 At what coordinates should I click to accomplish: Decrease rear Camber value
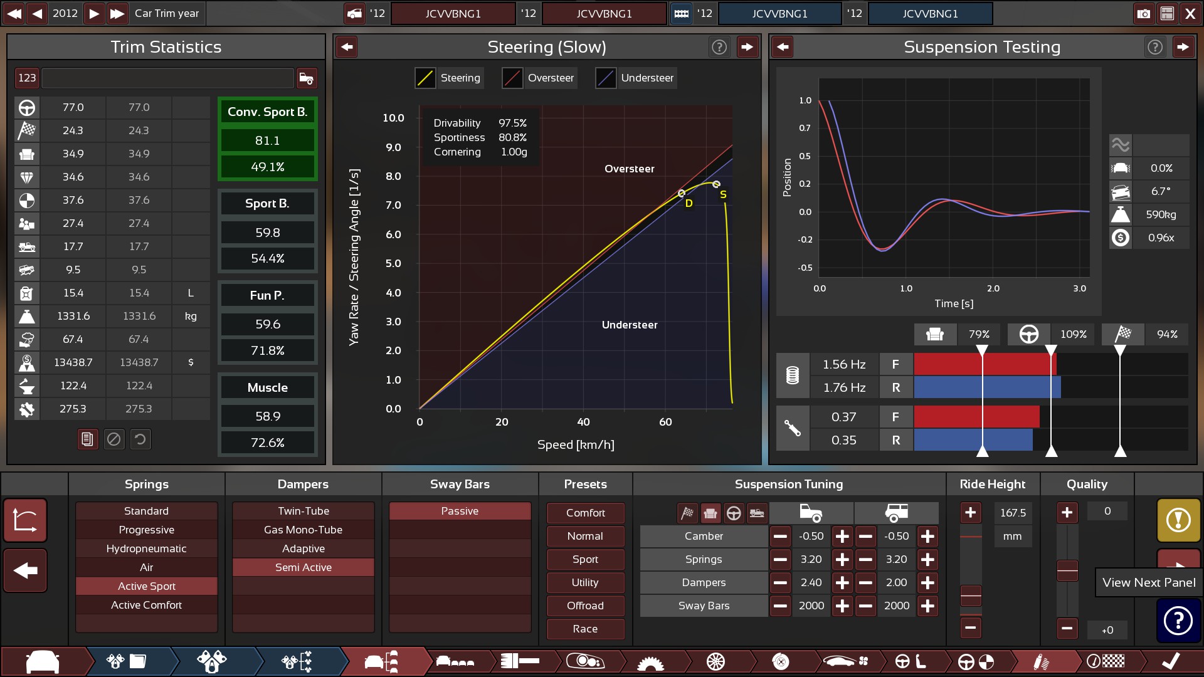pyautogui.click(x=865, y=536)
